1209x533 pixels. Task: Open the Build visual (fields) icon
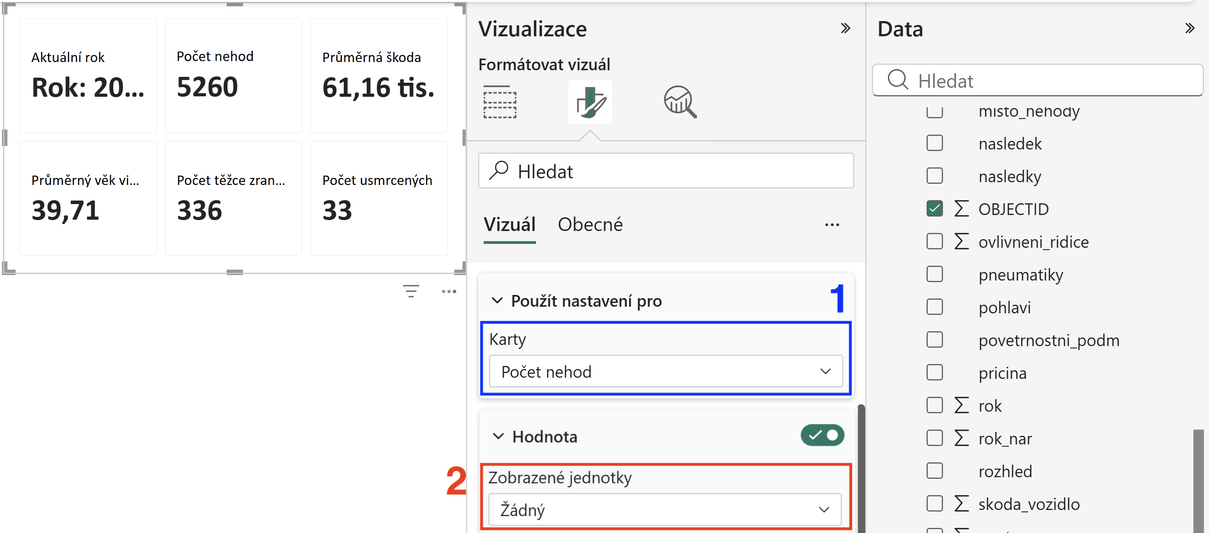coord(500,102)
